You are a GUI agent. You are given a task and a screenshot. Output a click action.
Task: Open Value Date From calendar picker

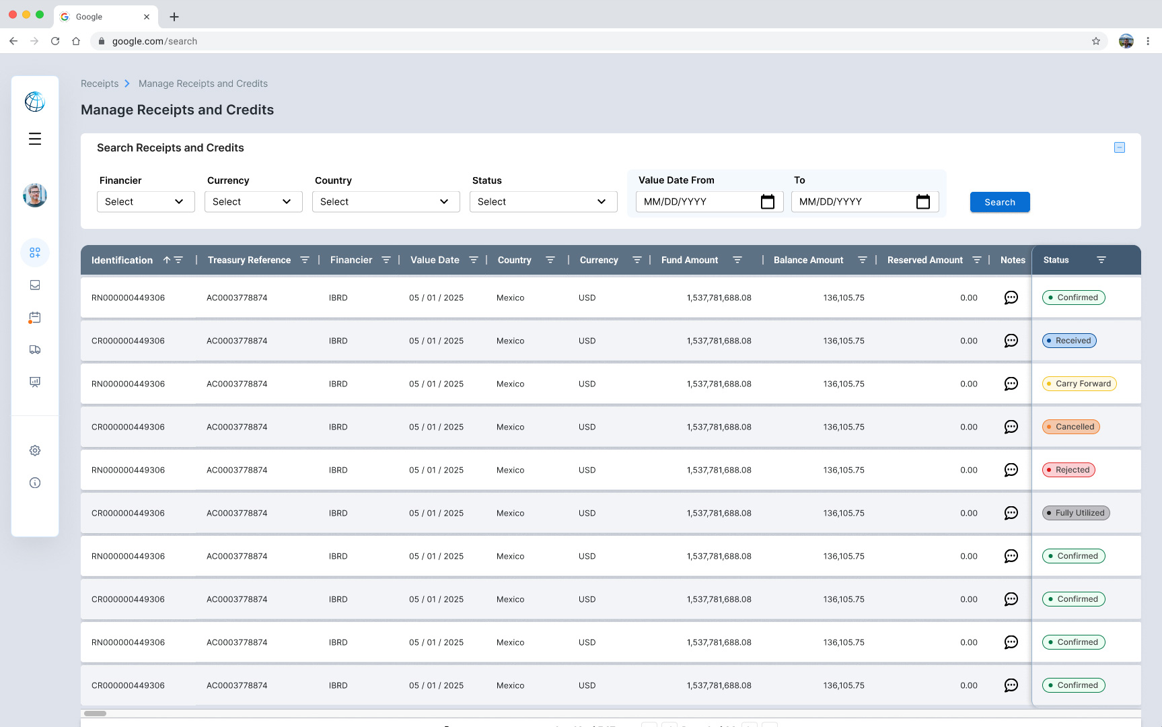[x=767, y=202]
